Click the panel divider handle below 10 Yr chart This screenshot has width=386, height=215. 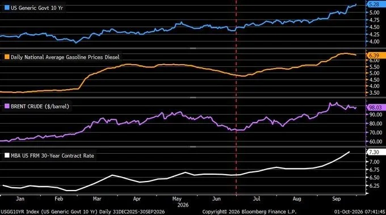[x=193, y=48]
